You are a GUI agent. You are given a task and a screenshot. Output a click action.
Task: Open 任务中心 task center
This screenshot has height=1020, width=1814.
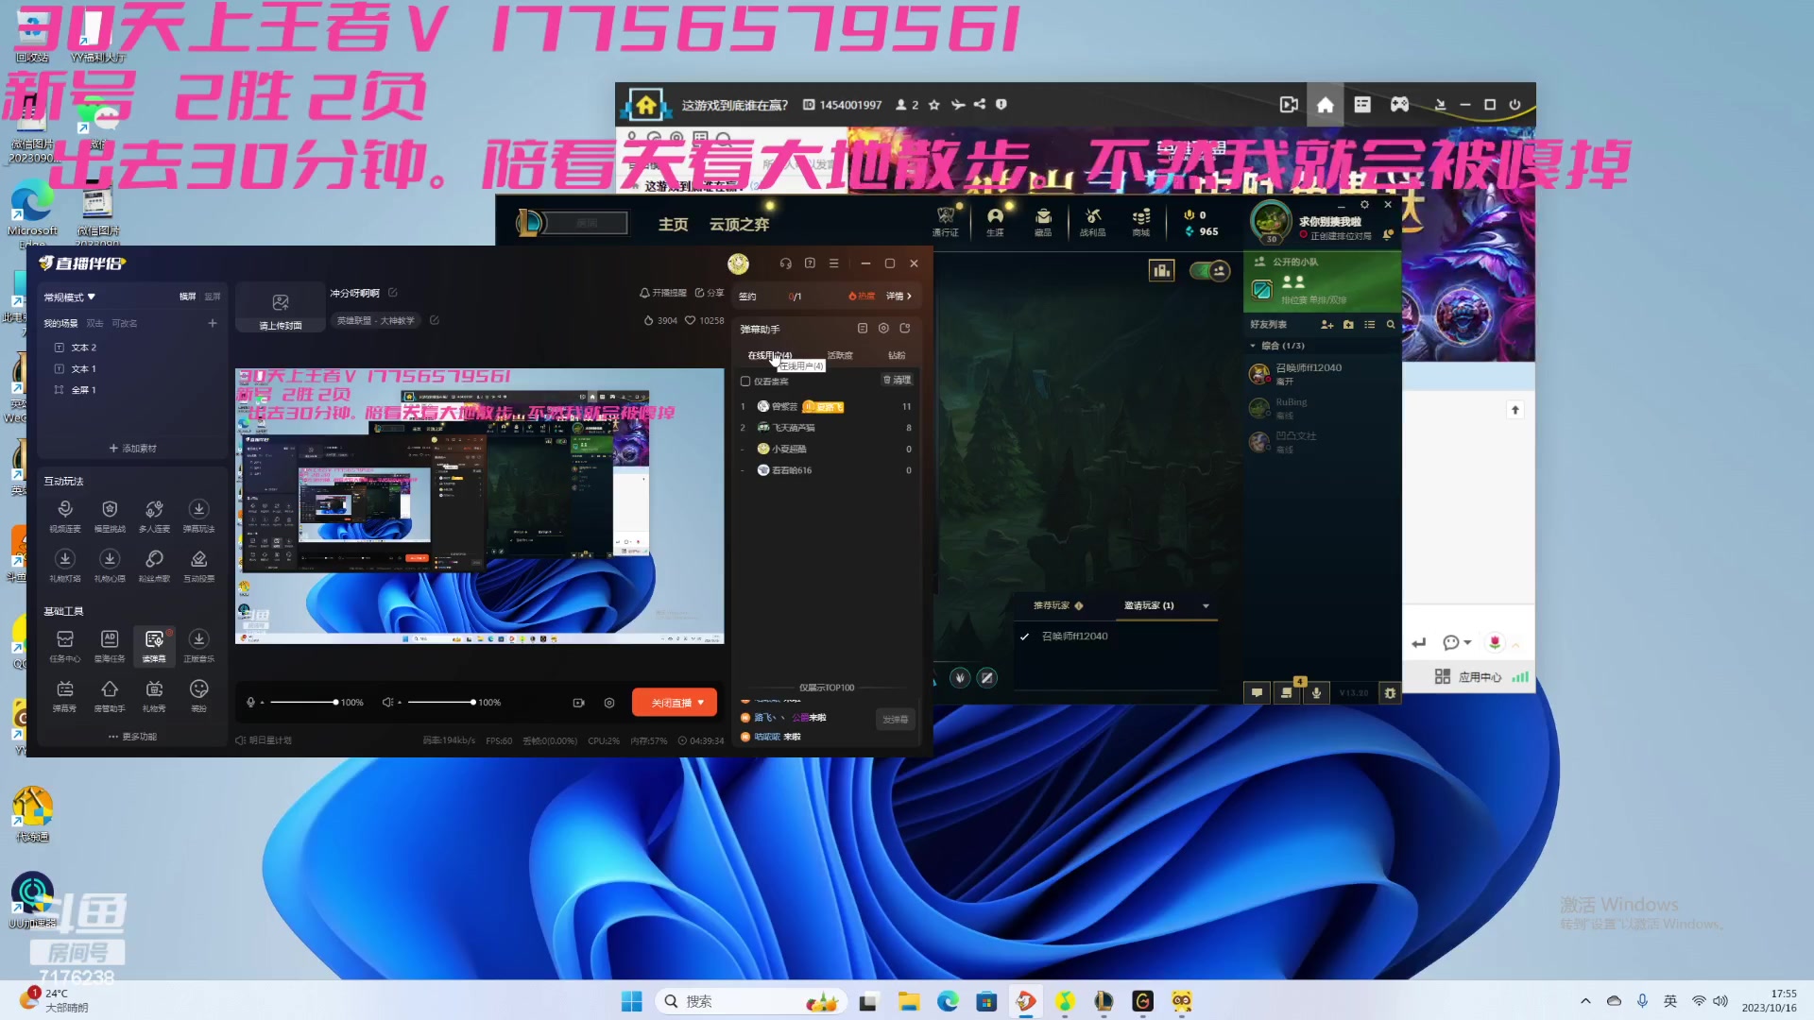coord(65,646)
